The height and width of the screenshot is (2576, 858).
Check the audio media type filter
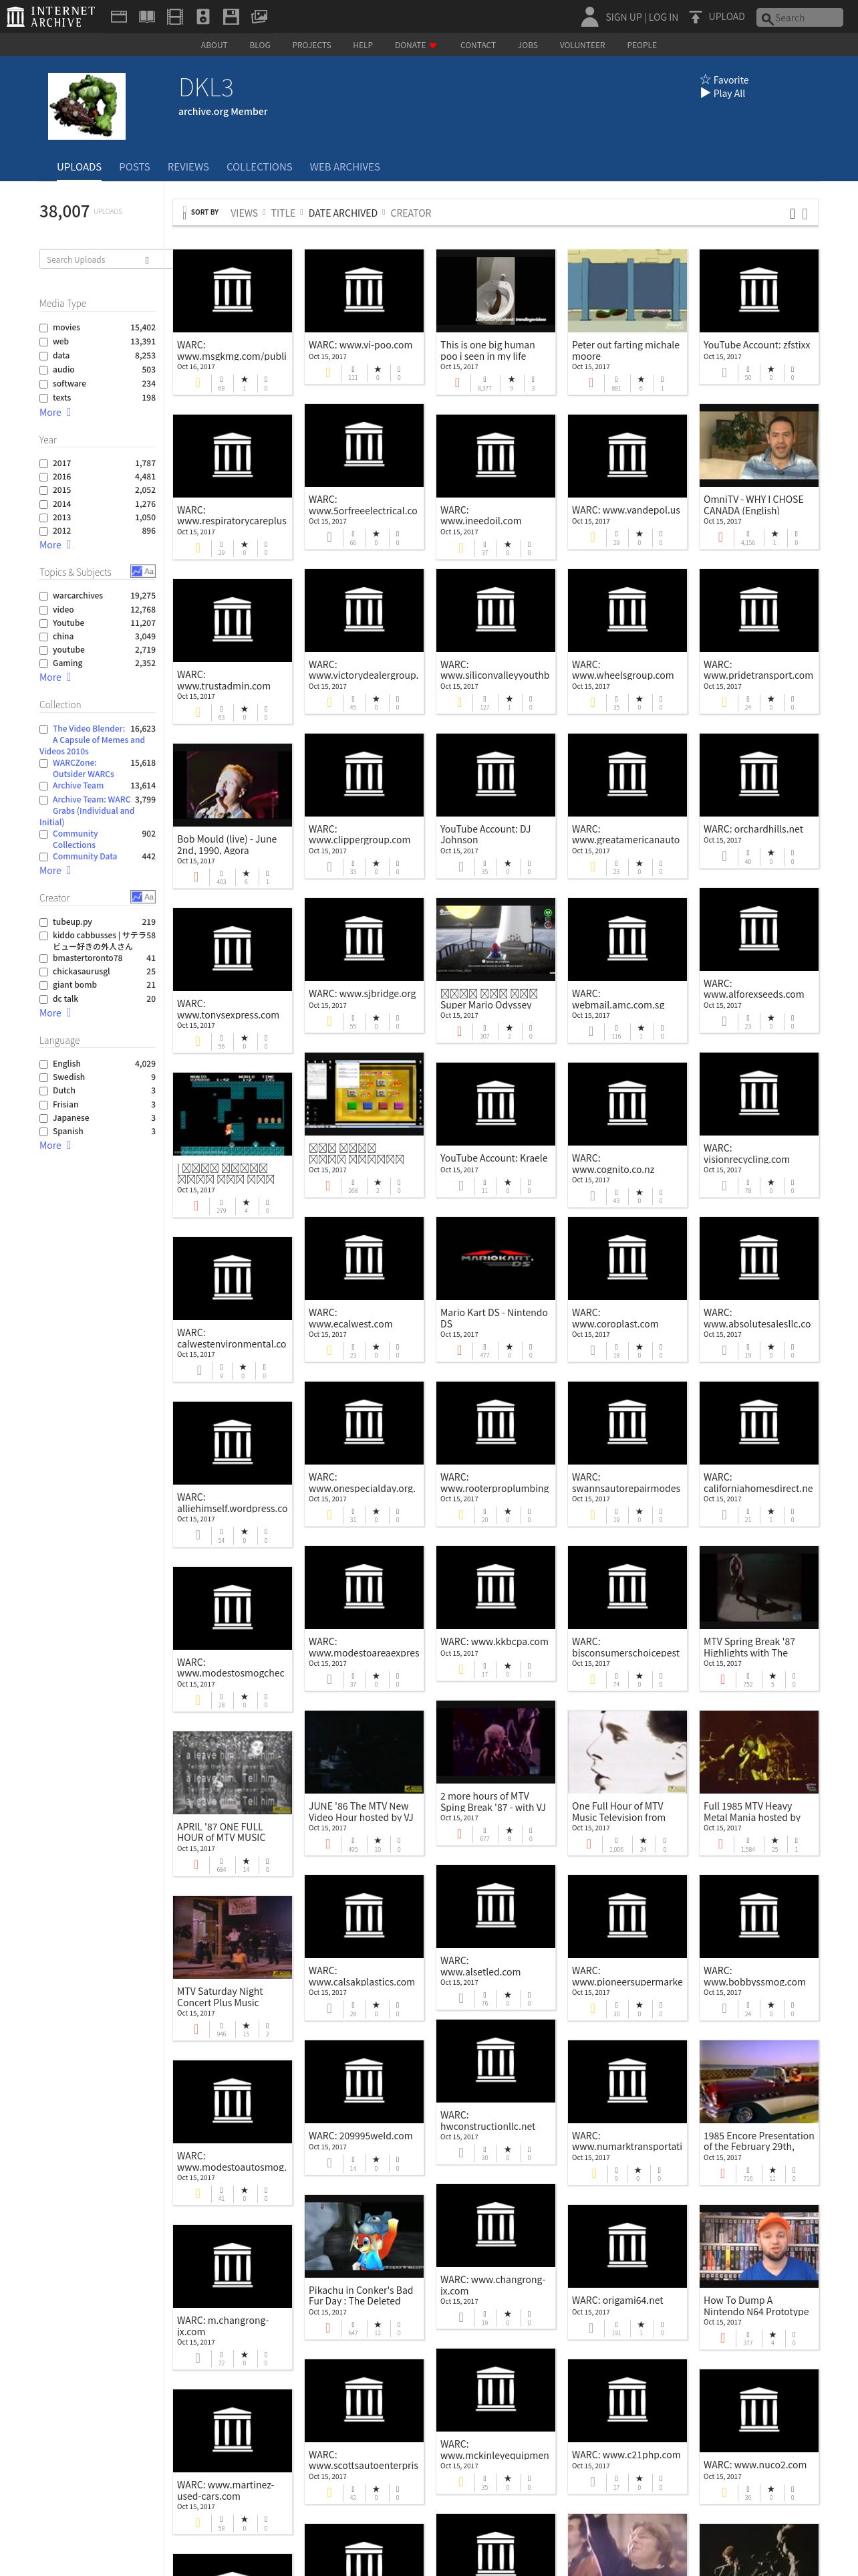[44, 370]
